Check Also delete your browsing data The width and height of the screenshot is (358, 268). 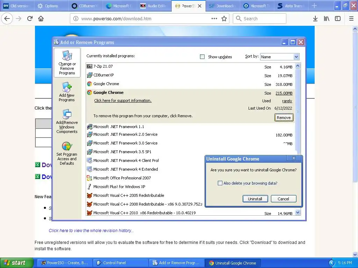click(x=220, y=183)
